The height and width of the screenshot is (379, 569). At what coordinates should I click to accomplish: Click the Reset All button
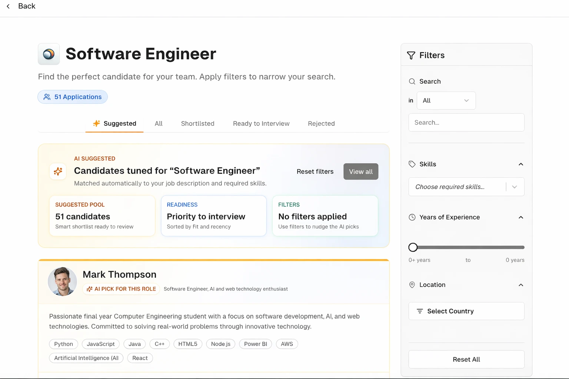[x=466, y=359]
